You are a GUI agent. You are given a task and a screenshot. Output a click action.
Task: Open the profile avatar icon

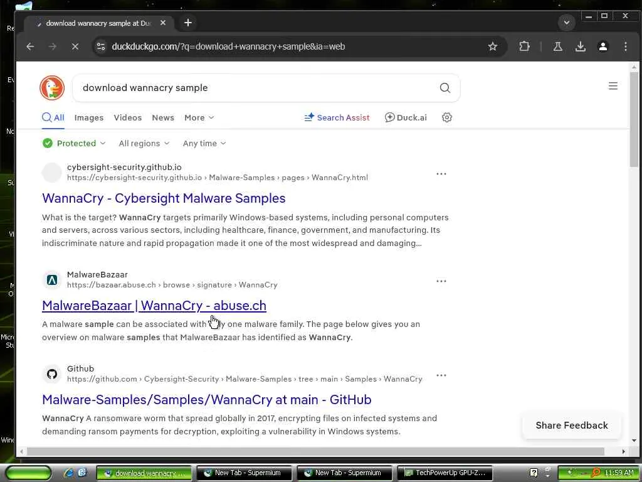click(x=603, y=46)
